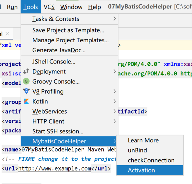Viewport: 192px width, 184px height.
Task: Expand Deployment submenu arrow
Action: [x=115, y=71]
